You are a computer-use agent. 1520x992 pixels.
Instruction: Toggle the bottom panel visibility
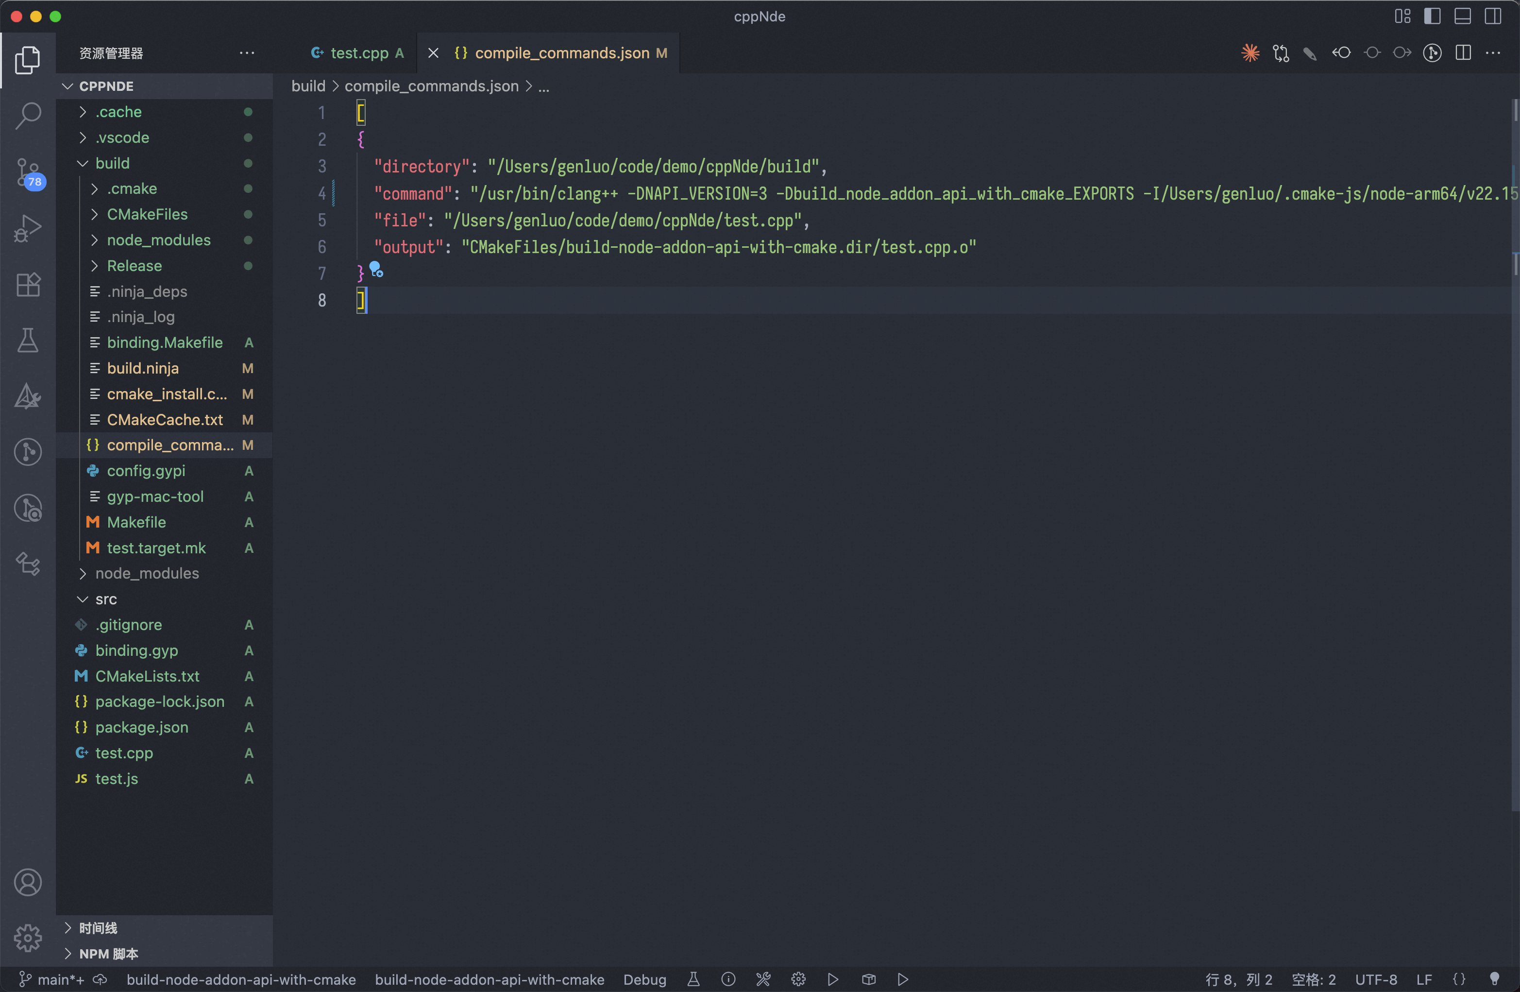click(1463, 17)
